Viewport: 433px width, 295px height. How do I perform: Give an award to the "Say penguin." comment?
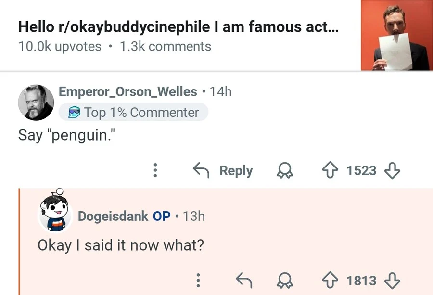[x=284, y=170]
